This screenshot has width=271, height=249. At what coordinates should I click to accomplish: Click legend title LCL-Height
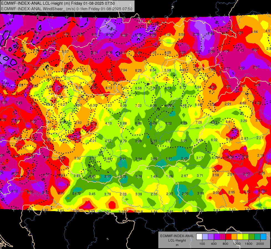point(177,240)
